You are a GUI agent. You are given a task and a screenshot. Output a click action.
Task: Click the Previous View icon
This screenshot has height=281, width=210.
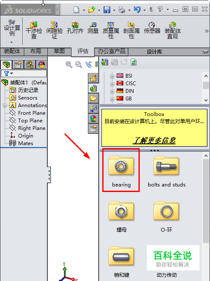[88, 64]
